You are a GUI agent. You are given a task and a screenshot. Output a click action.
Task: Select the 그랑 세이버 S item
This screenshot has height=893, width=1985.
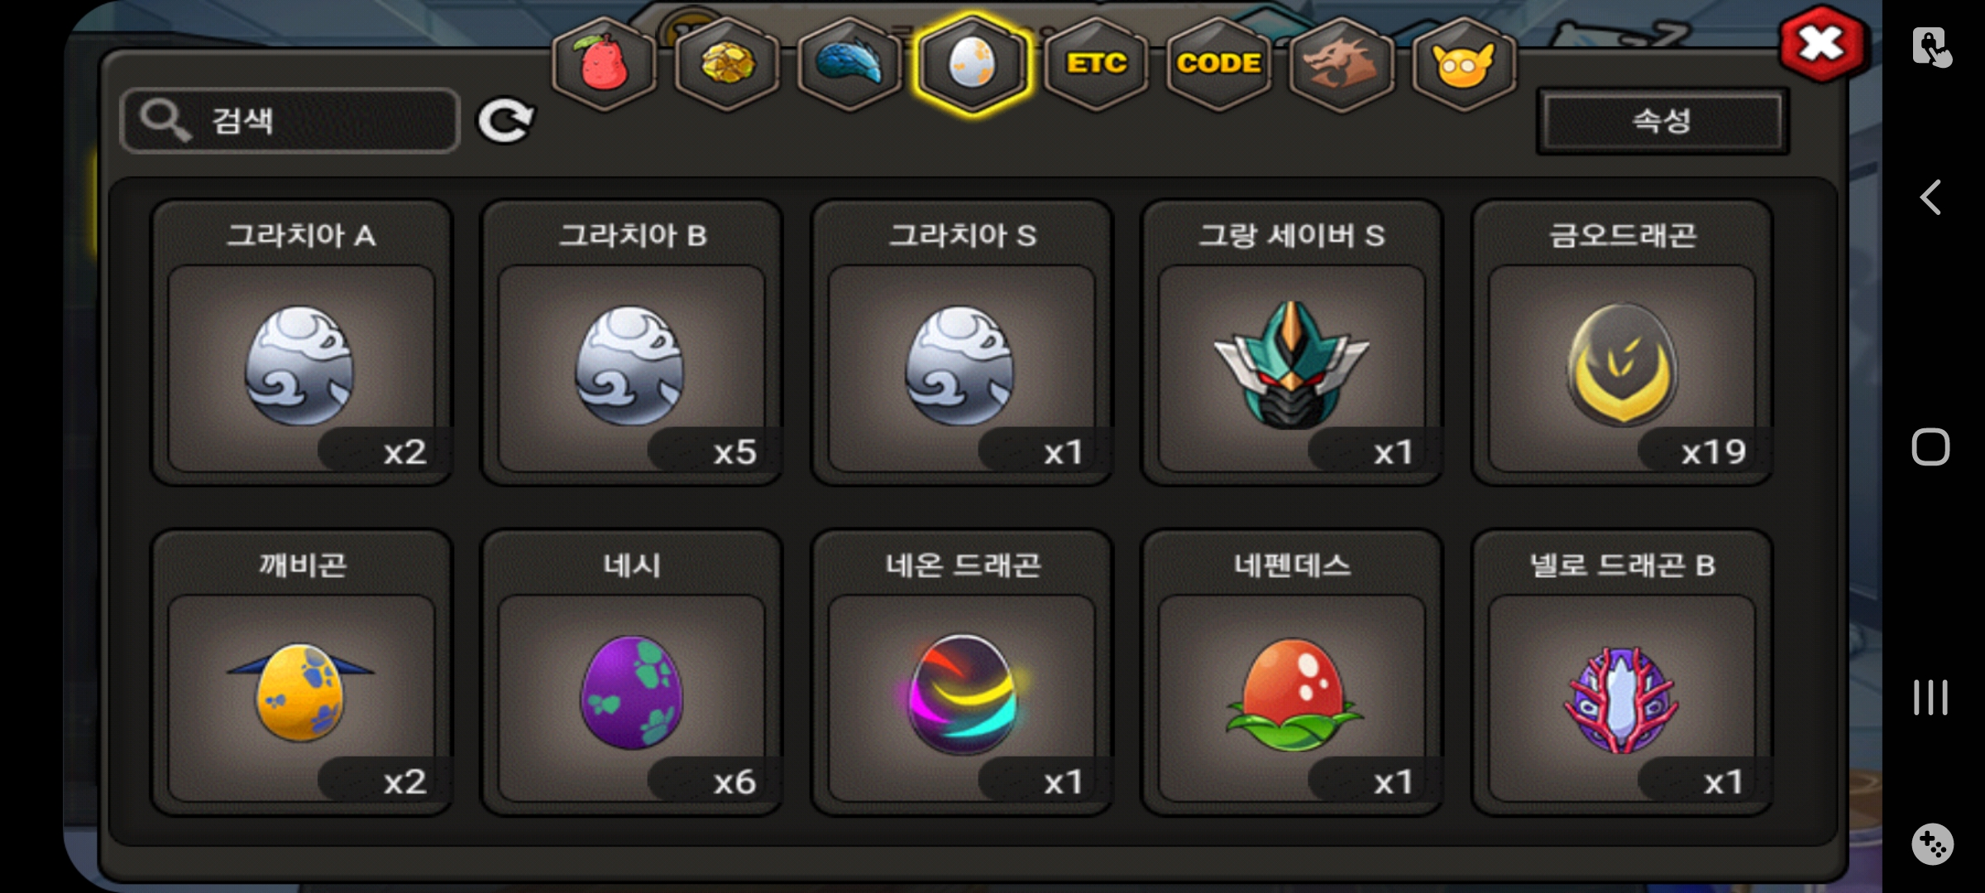pos(1292,342)
